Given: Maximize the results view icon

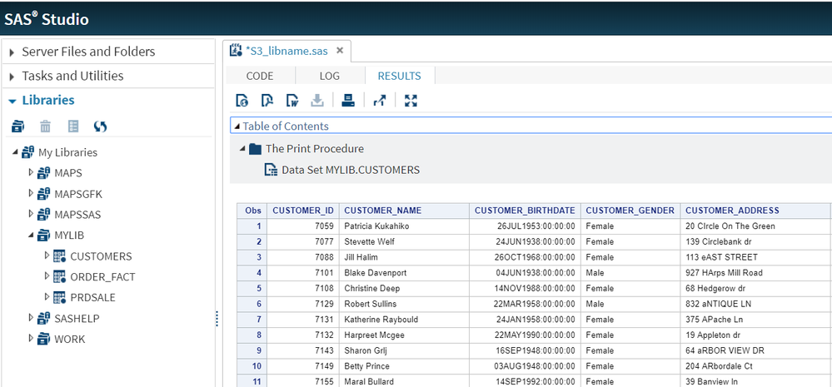Looking at the screenshot, I should click(x=411, y=101).
